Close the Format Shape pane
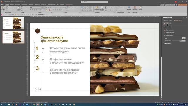The height and width of the screenshot is (106, 188). tap(186, 17)
